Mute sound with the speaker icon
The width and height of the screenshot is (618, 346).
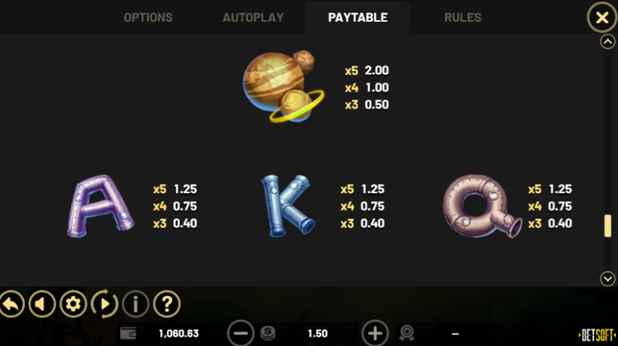[x=42, y=304]
